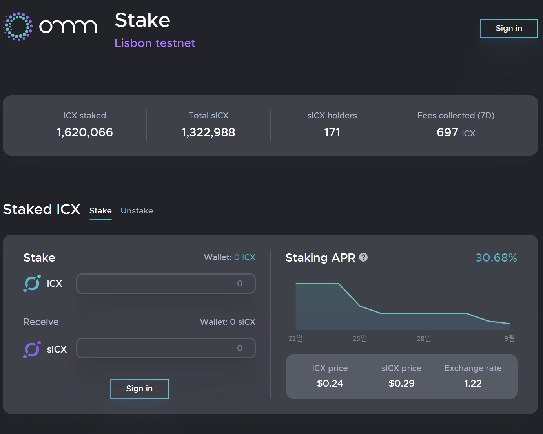
Task: Click the Wallet: 0 ICX balance
Action: coord(230,257)
